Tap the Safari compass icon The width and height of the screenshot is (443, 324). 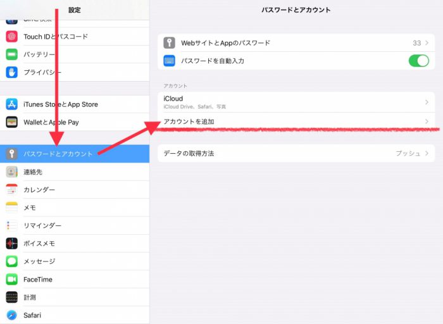click(x=11, y=315)
